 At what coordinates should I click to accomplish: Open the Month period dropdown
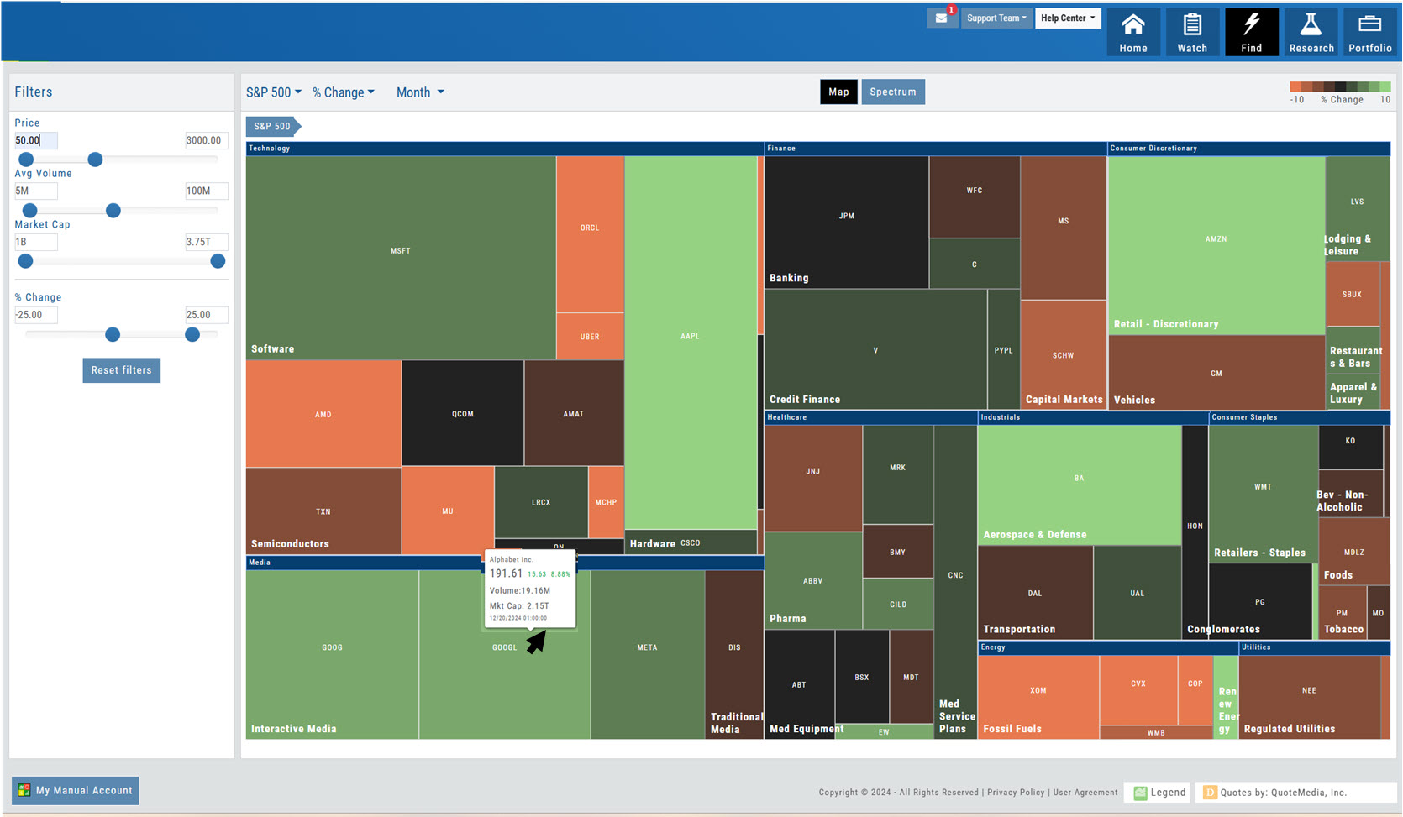pos(420,92)
